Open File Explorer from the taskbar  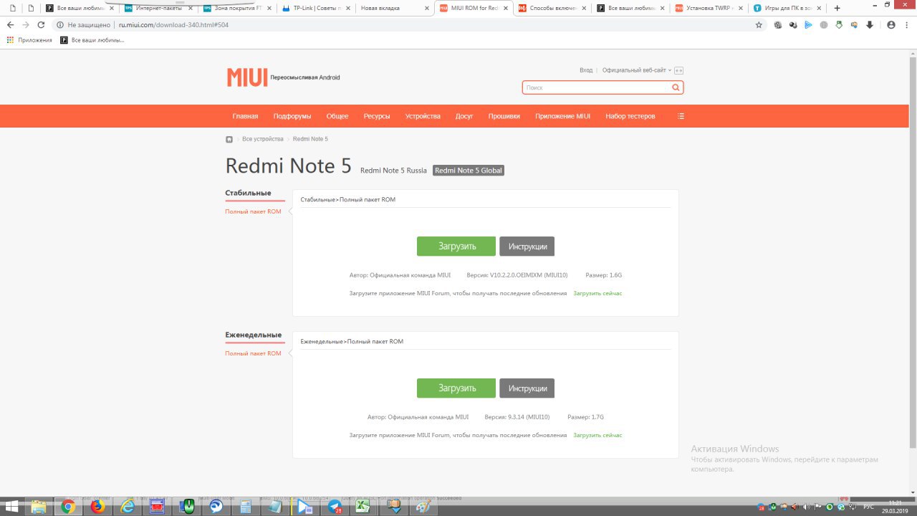(38, 507)
